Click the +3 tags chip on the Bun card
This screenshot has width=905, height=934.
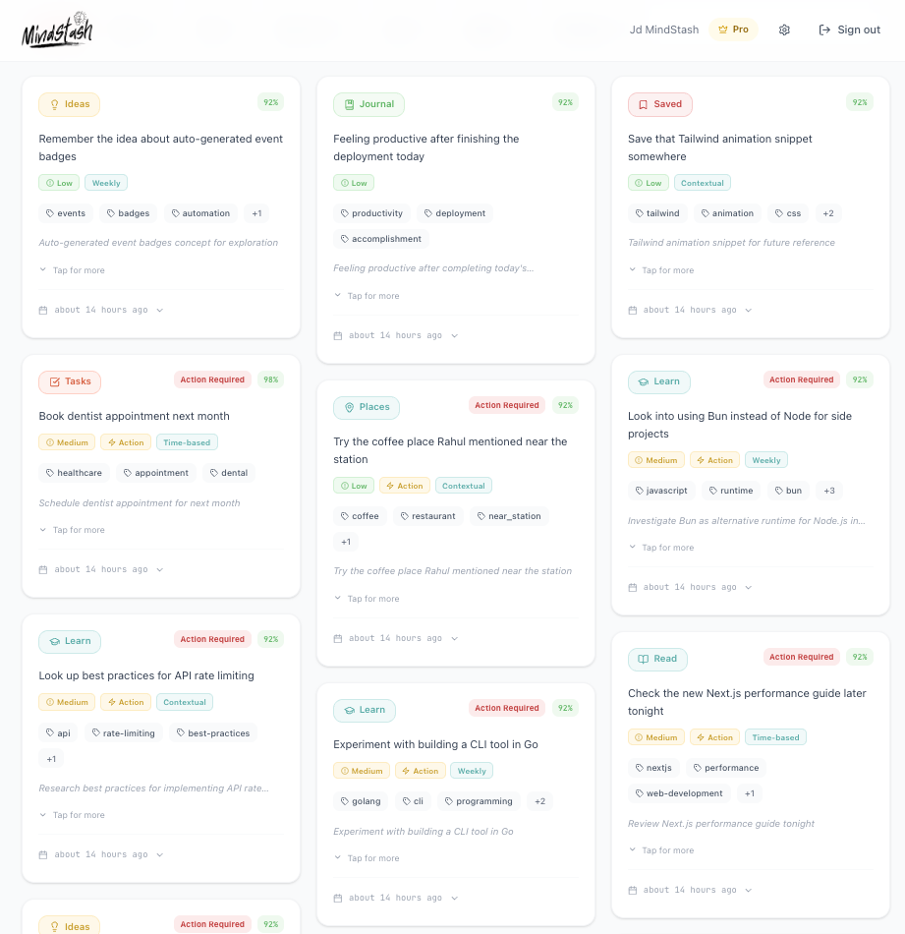[x=828, y=490]
